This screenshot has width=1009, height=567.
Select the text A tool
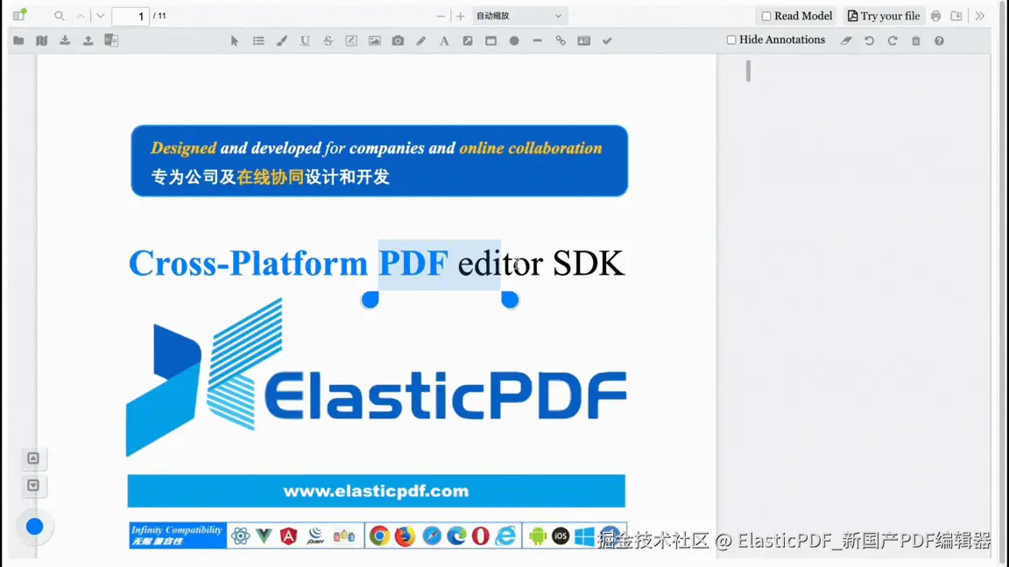click(x=444, y=40)
